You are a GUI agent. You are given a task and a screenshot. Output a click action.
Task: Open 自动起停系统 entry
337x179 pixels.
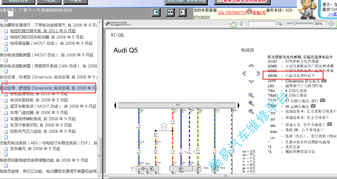[x=39, y=94]
